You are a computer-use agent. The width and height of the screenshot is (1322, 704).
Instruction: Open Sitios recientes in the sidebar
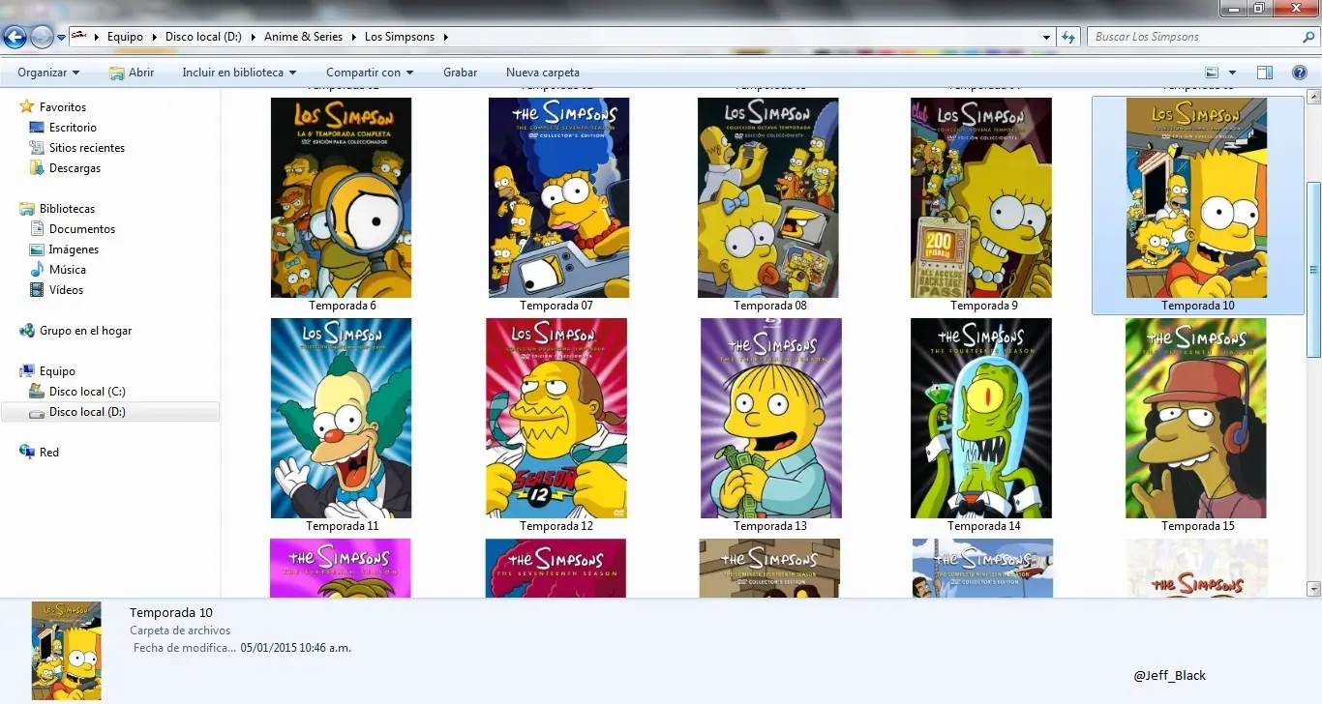point(87,148)
